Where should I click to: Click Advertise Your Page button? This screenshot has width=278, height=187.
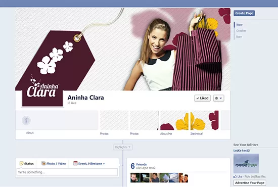click(250, 183)
